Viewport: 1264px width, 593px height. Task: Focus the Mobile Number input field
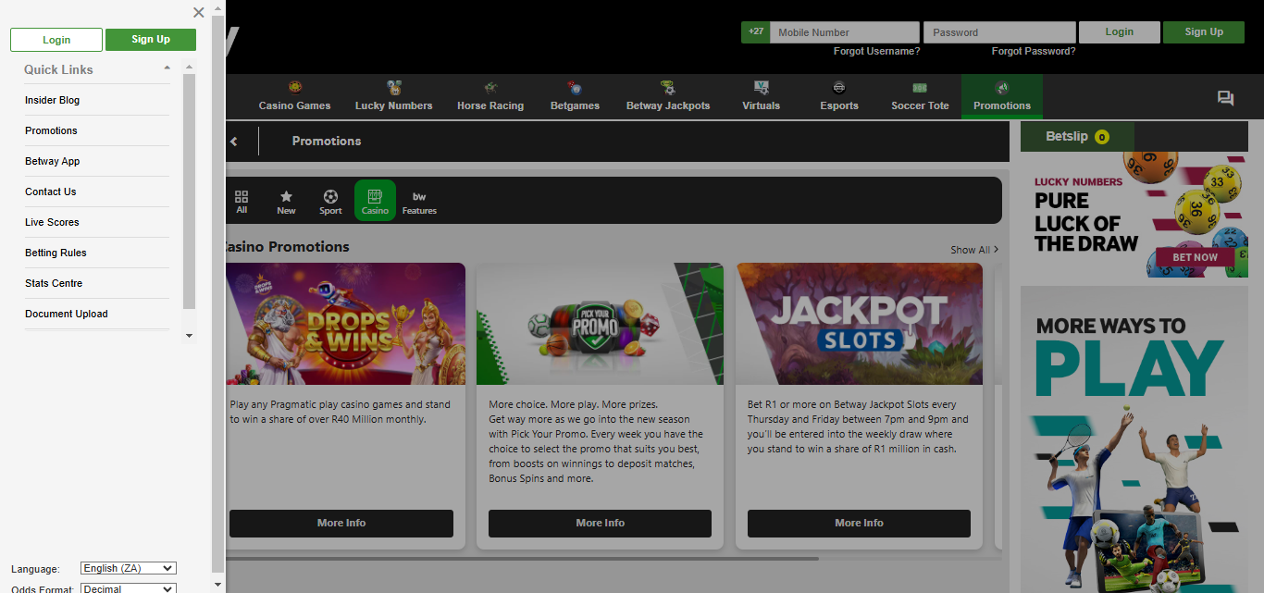coord(844,32)
